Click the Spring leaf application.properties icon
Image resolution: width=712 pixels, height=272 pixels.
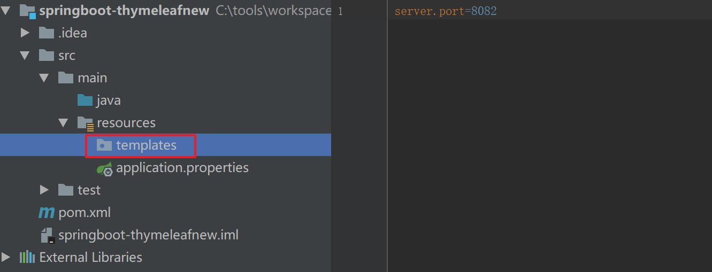(x=105, y=168)
